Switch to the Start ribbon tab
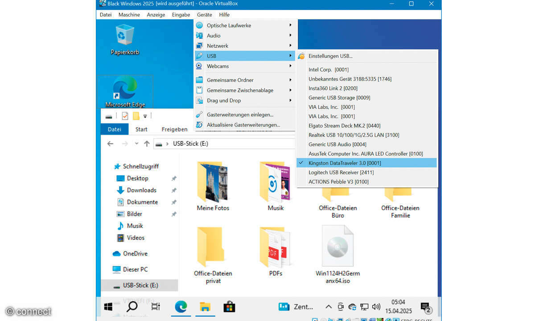Image resolution: width=535 pixels, height=321 pixels. click(x=141, y=129)
